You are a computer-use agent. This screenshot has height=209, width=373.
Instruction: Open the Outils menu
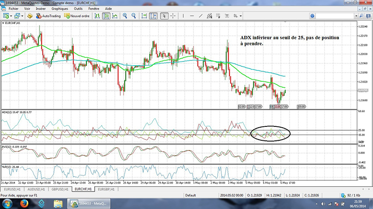78,9
